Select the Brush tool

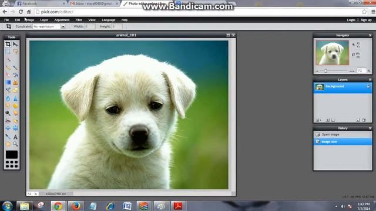[x=15, y=68]
